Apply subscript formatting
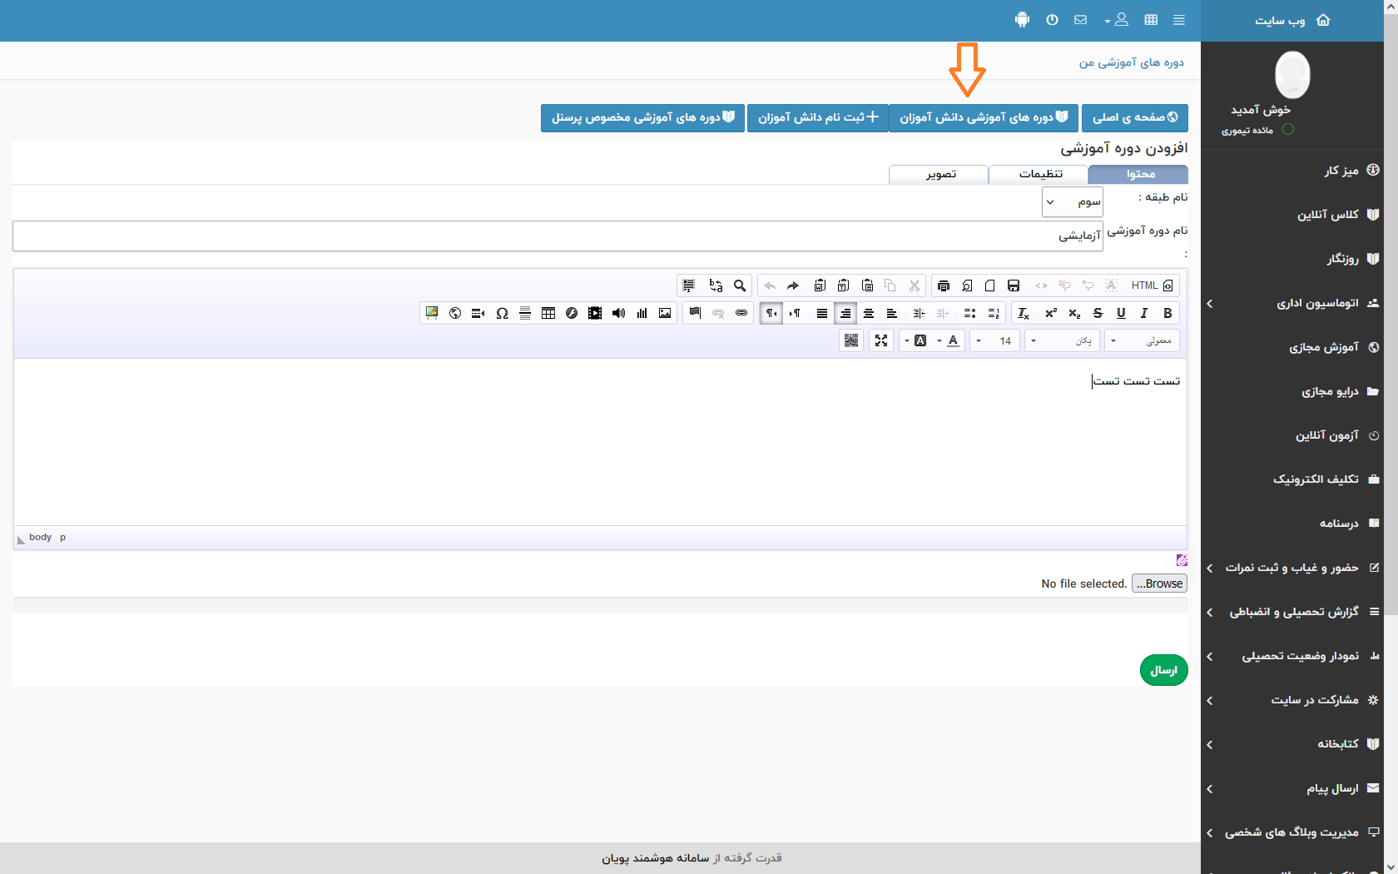The image size is (1398, 874). [1074, 313]
